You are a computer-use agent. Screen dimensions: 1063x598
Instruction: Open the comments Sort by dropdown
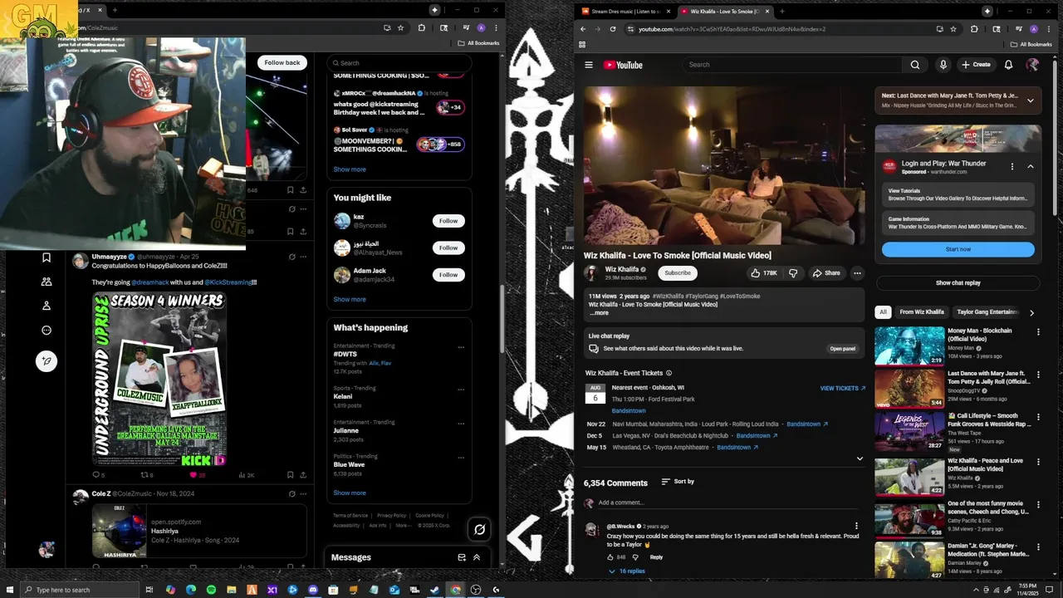(x=678, y=482)
